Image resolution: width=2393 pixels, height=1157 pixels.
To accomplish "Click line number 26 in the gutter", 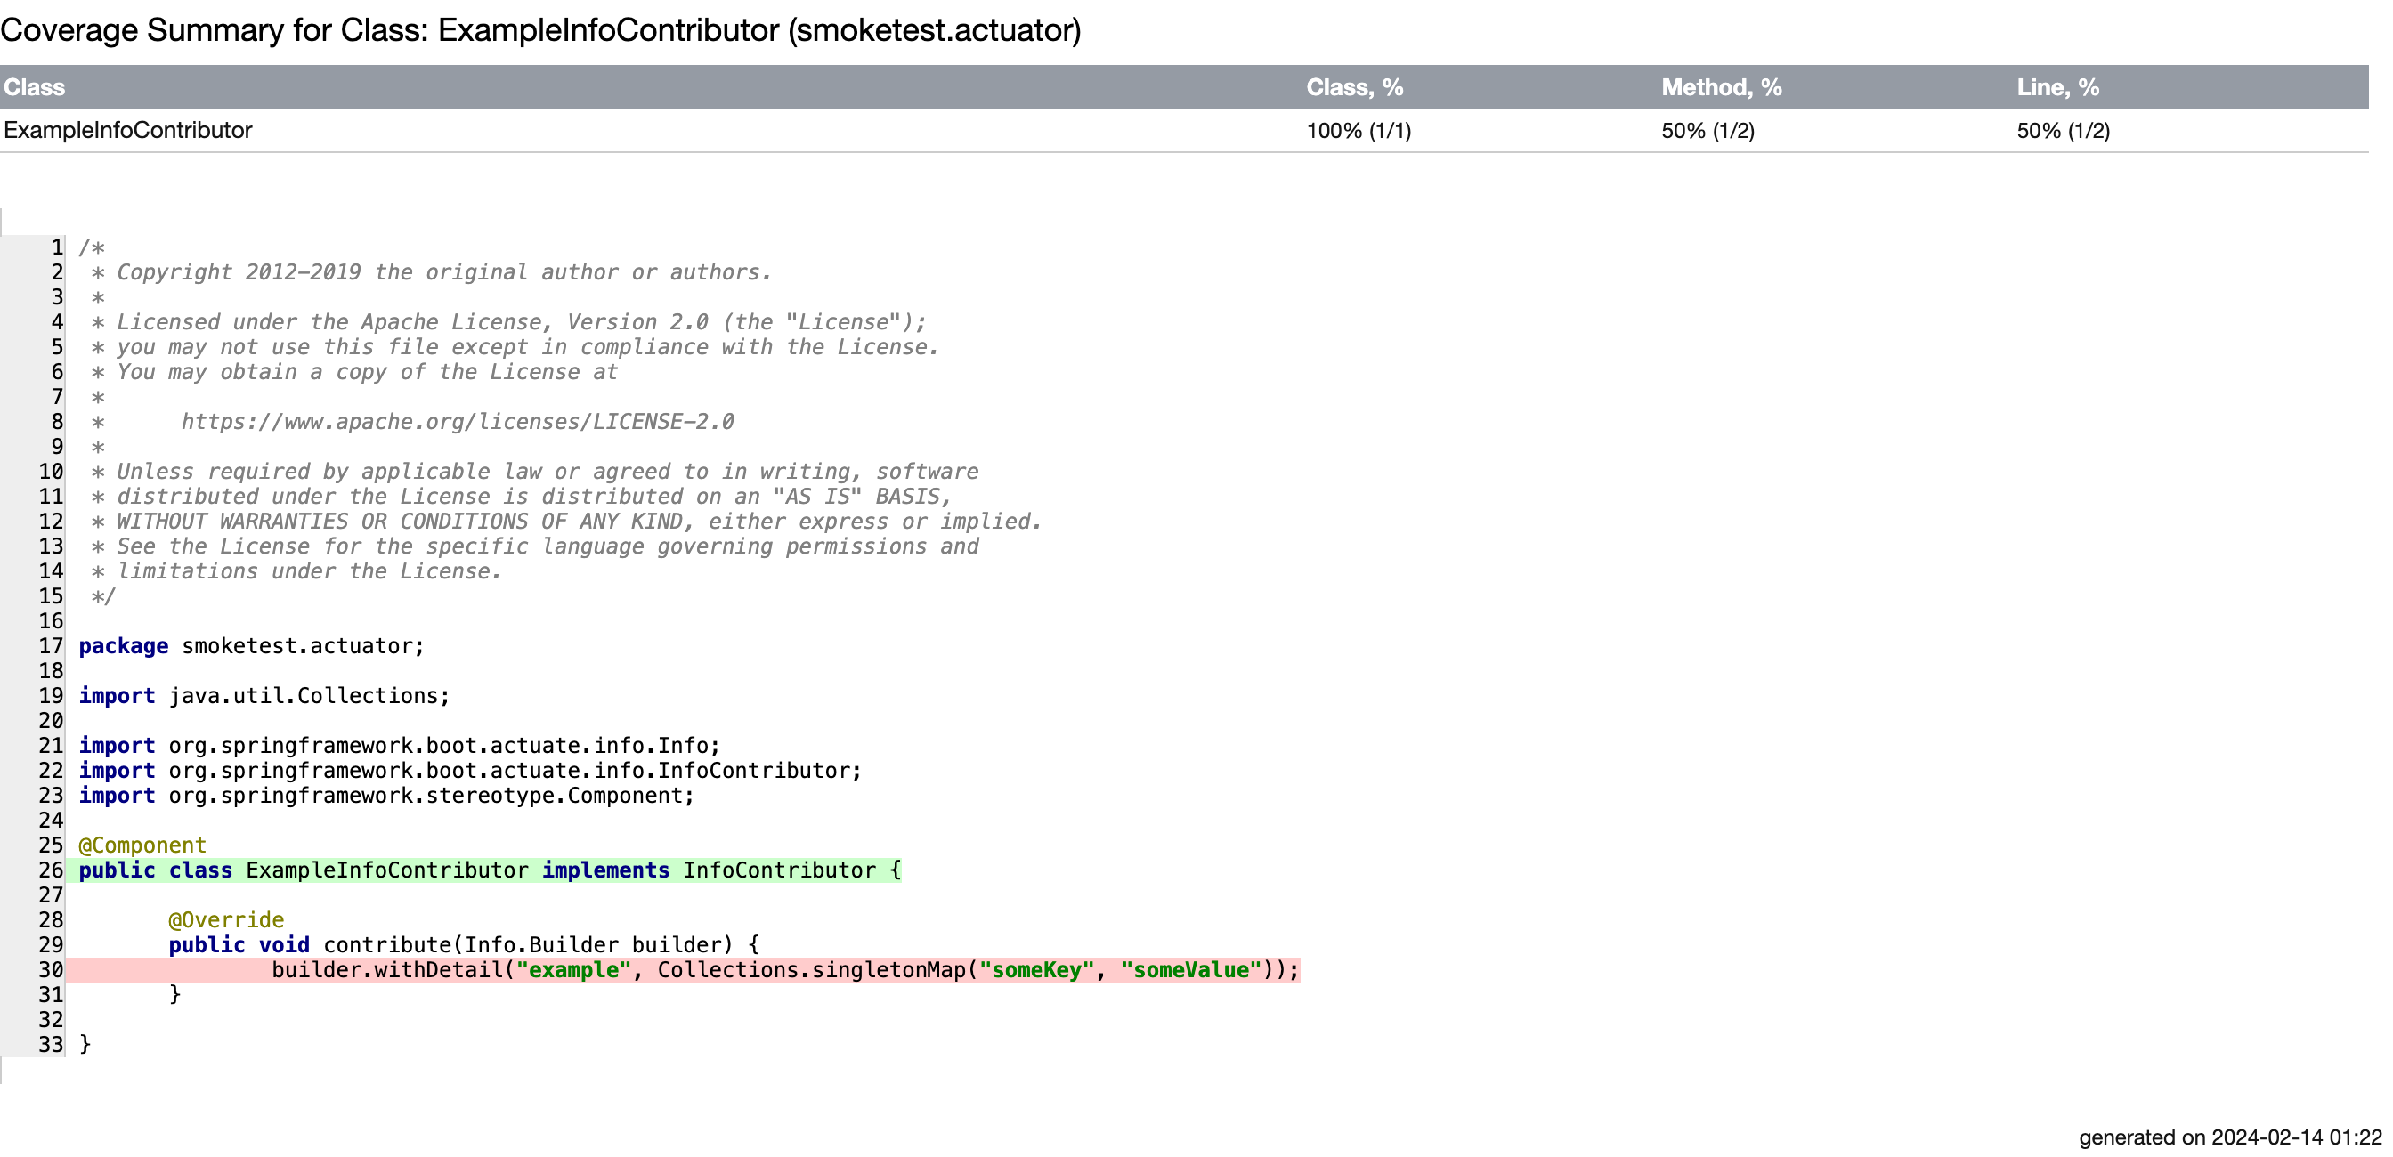I will click(51, 870).
